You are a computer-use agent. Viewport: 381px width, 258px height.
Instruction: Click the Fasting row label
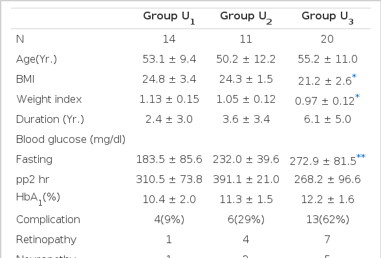pyautogui.click(x=34, y=160)
